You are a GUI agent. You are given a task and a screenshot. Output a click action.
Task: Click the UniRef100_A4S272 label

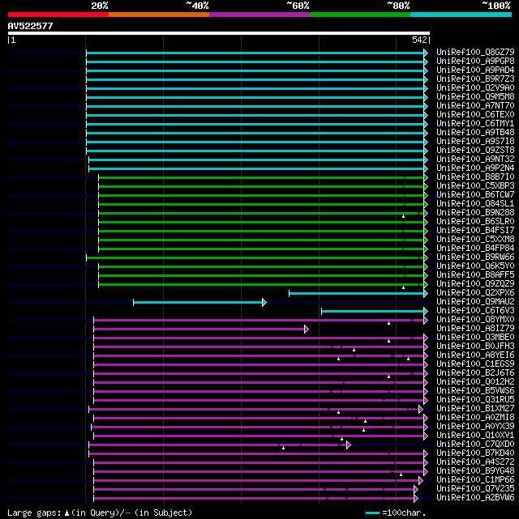coord(475,462)
